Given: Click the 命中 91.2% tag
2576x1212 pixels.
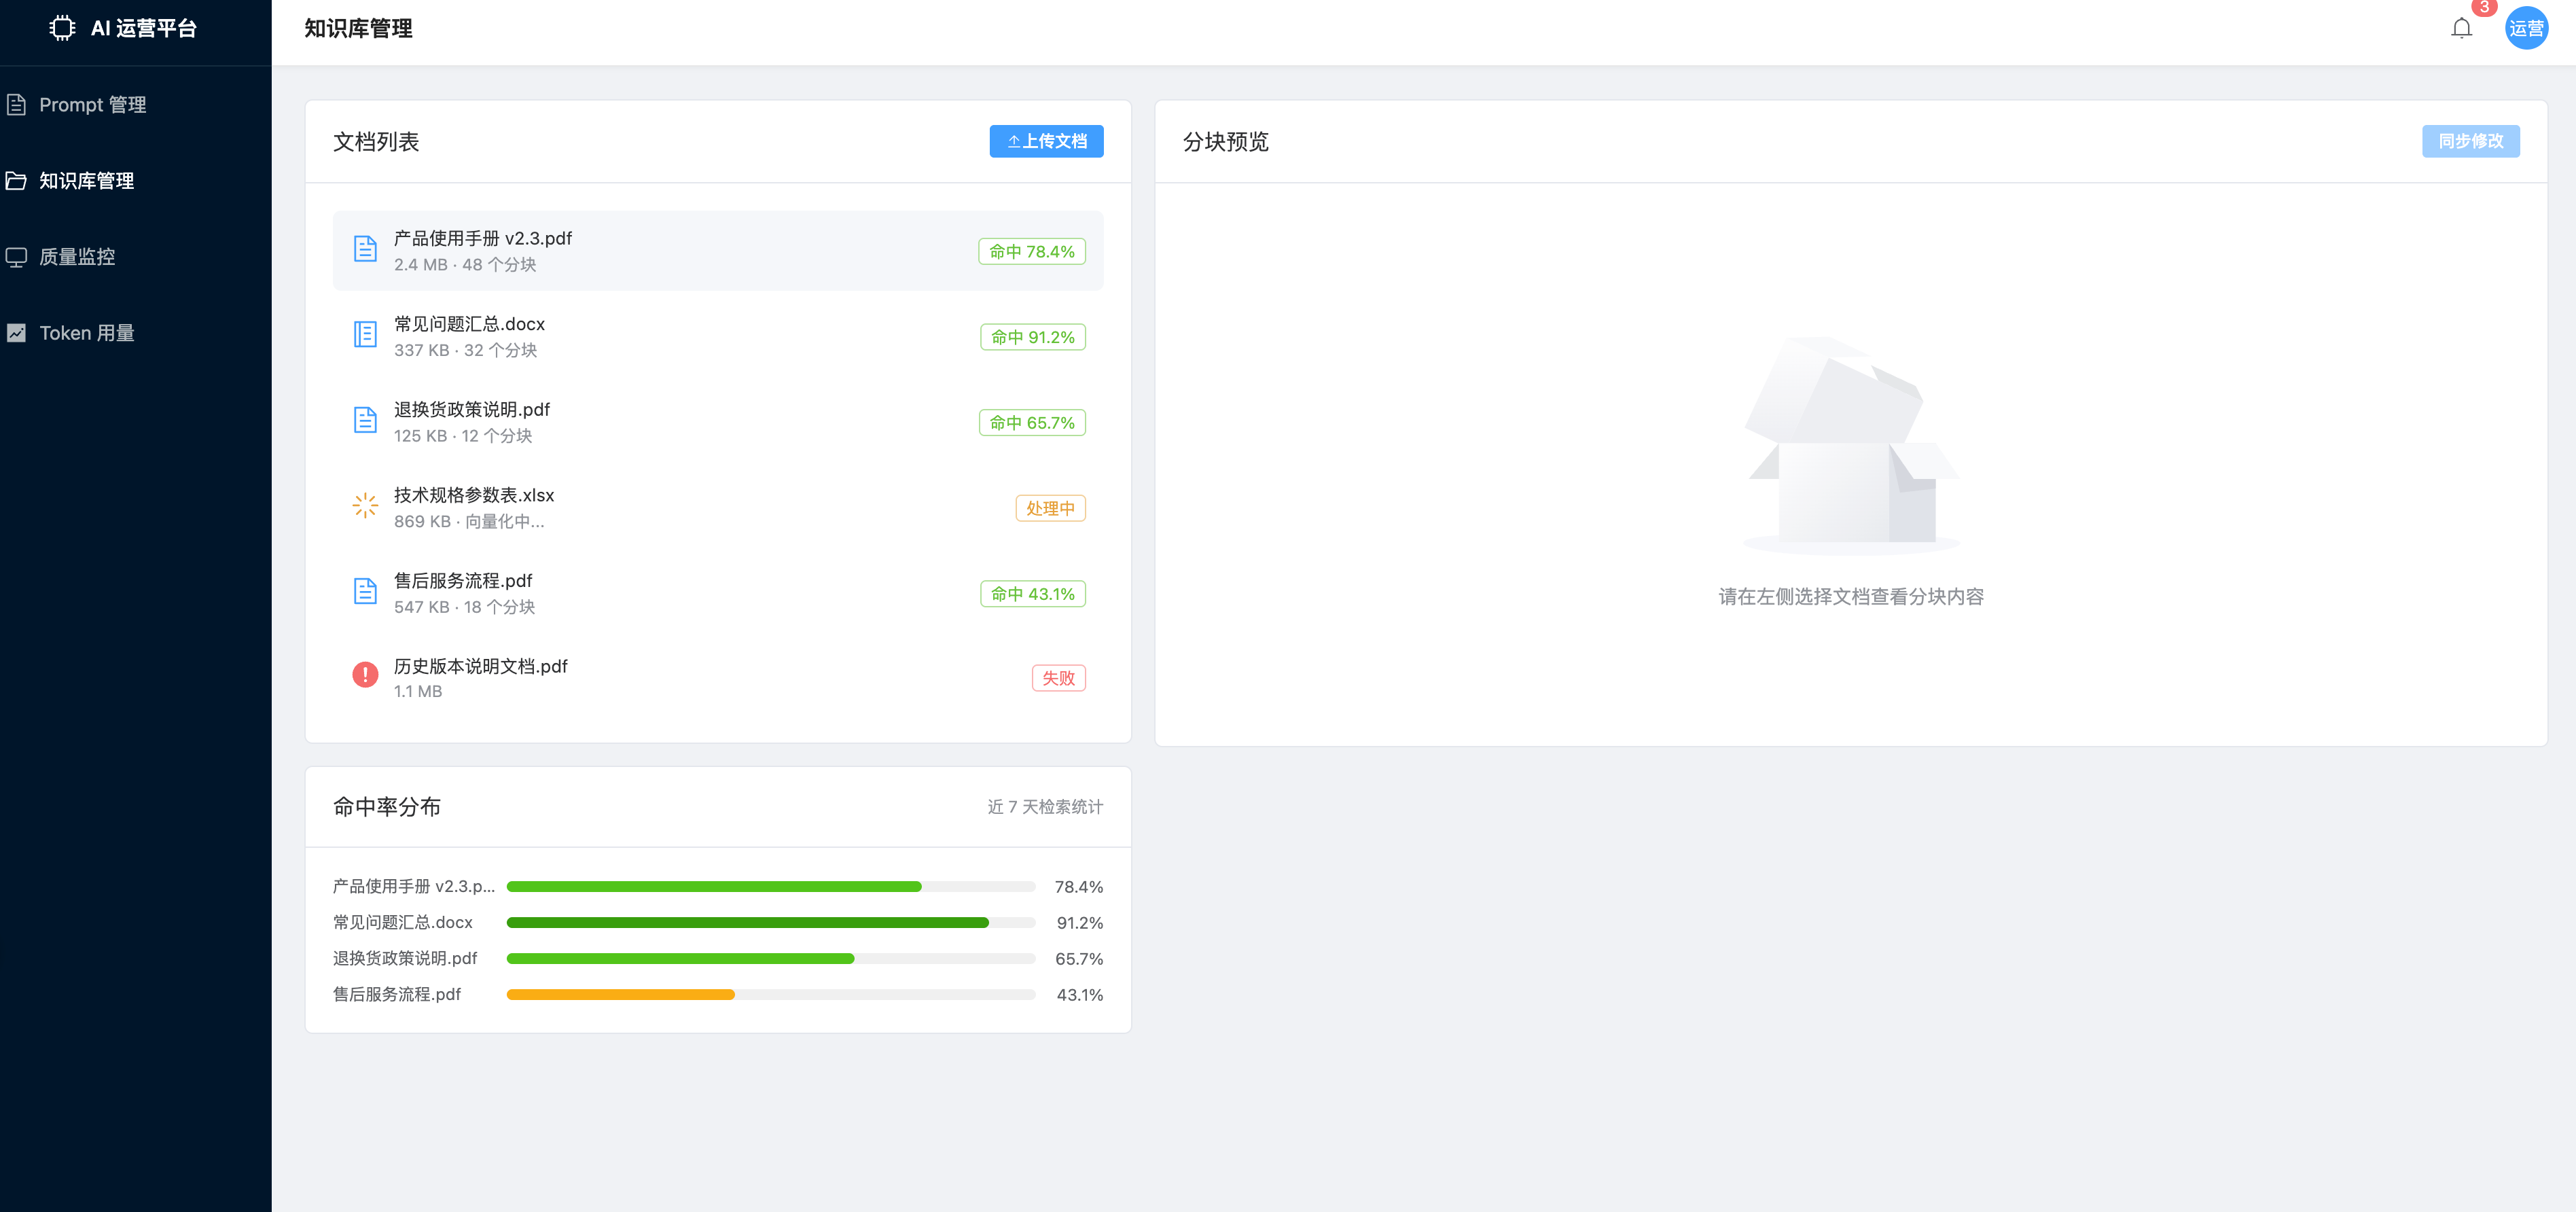Looking at the screenshot, I should pyautogui.click(x=1033, y=337).
